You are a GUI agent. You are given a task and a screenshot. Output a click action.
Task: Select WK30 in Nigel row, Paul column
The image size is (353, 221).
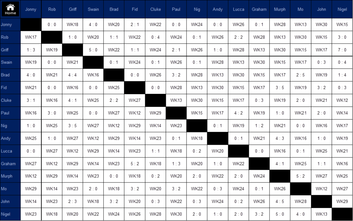pos(176,214)
